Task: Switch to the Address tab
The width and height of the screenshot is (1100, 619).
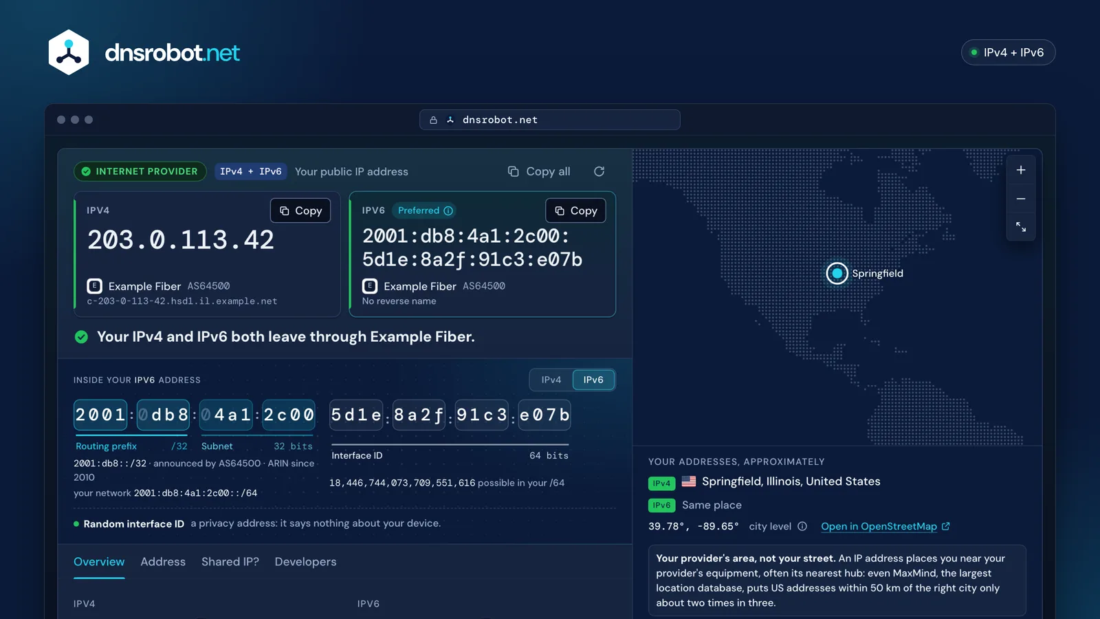Action: pyautogui.click(x=163, y=562)
